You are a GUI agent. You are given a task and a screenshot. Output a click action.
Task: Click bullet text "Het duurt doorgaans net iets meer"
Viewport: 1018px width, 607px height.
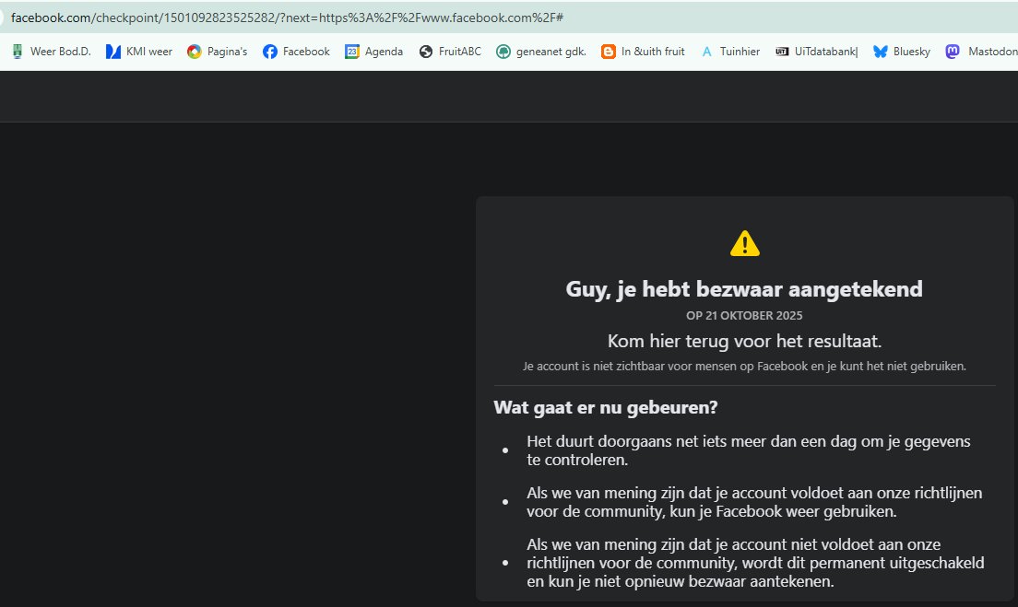click(749, 450)
